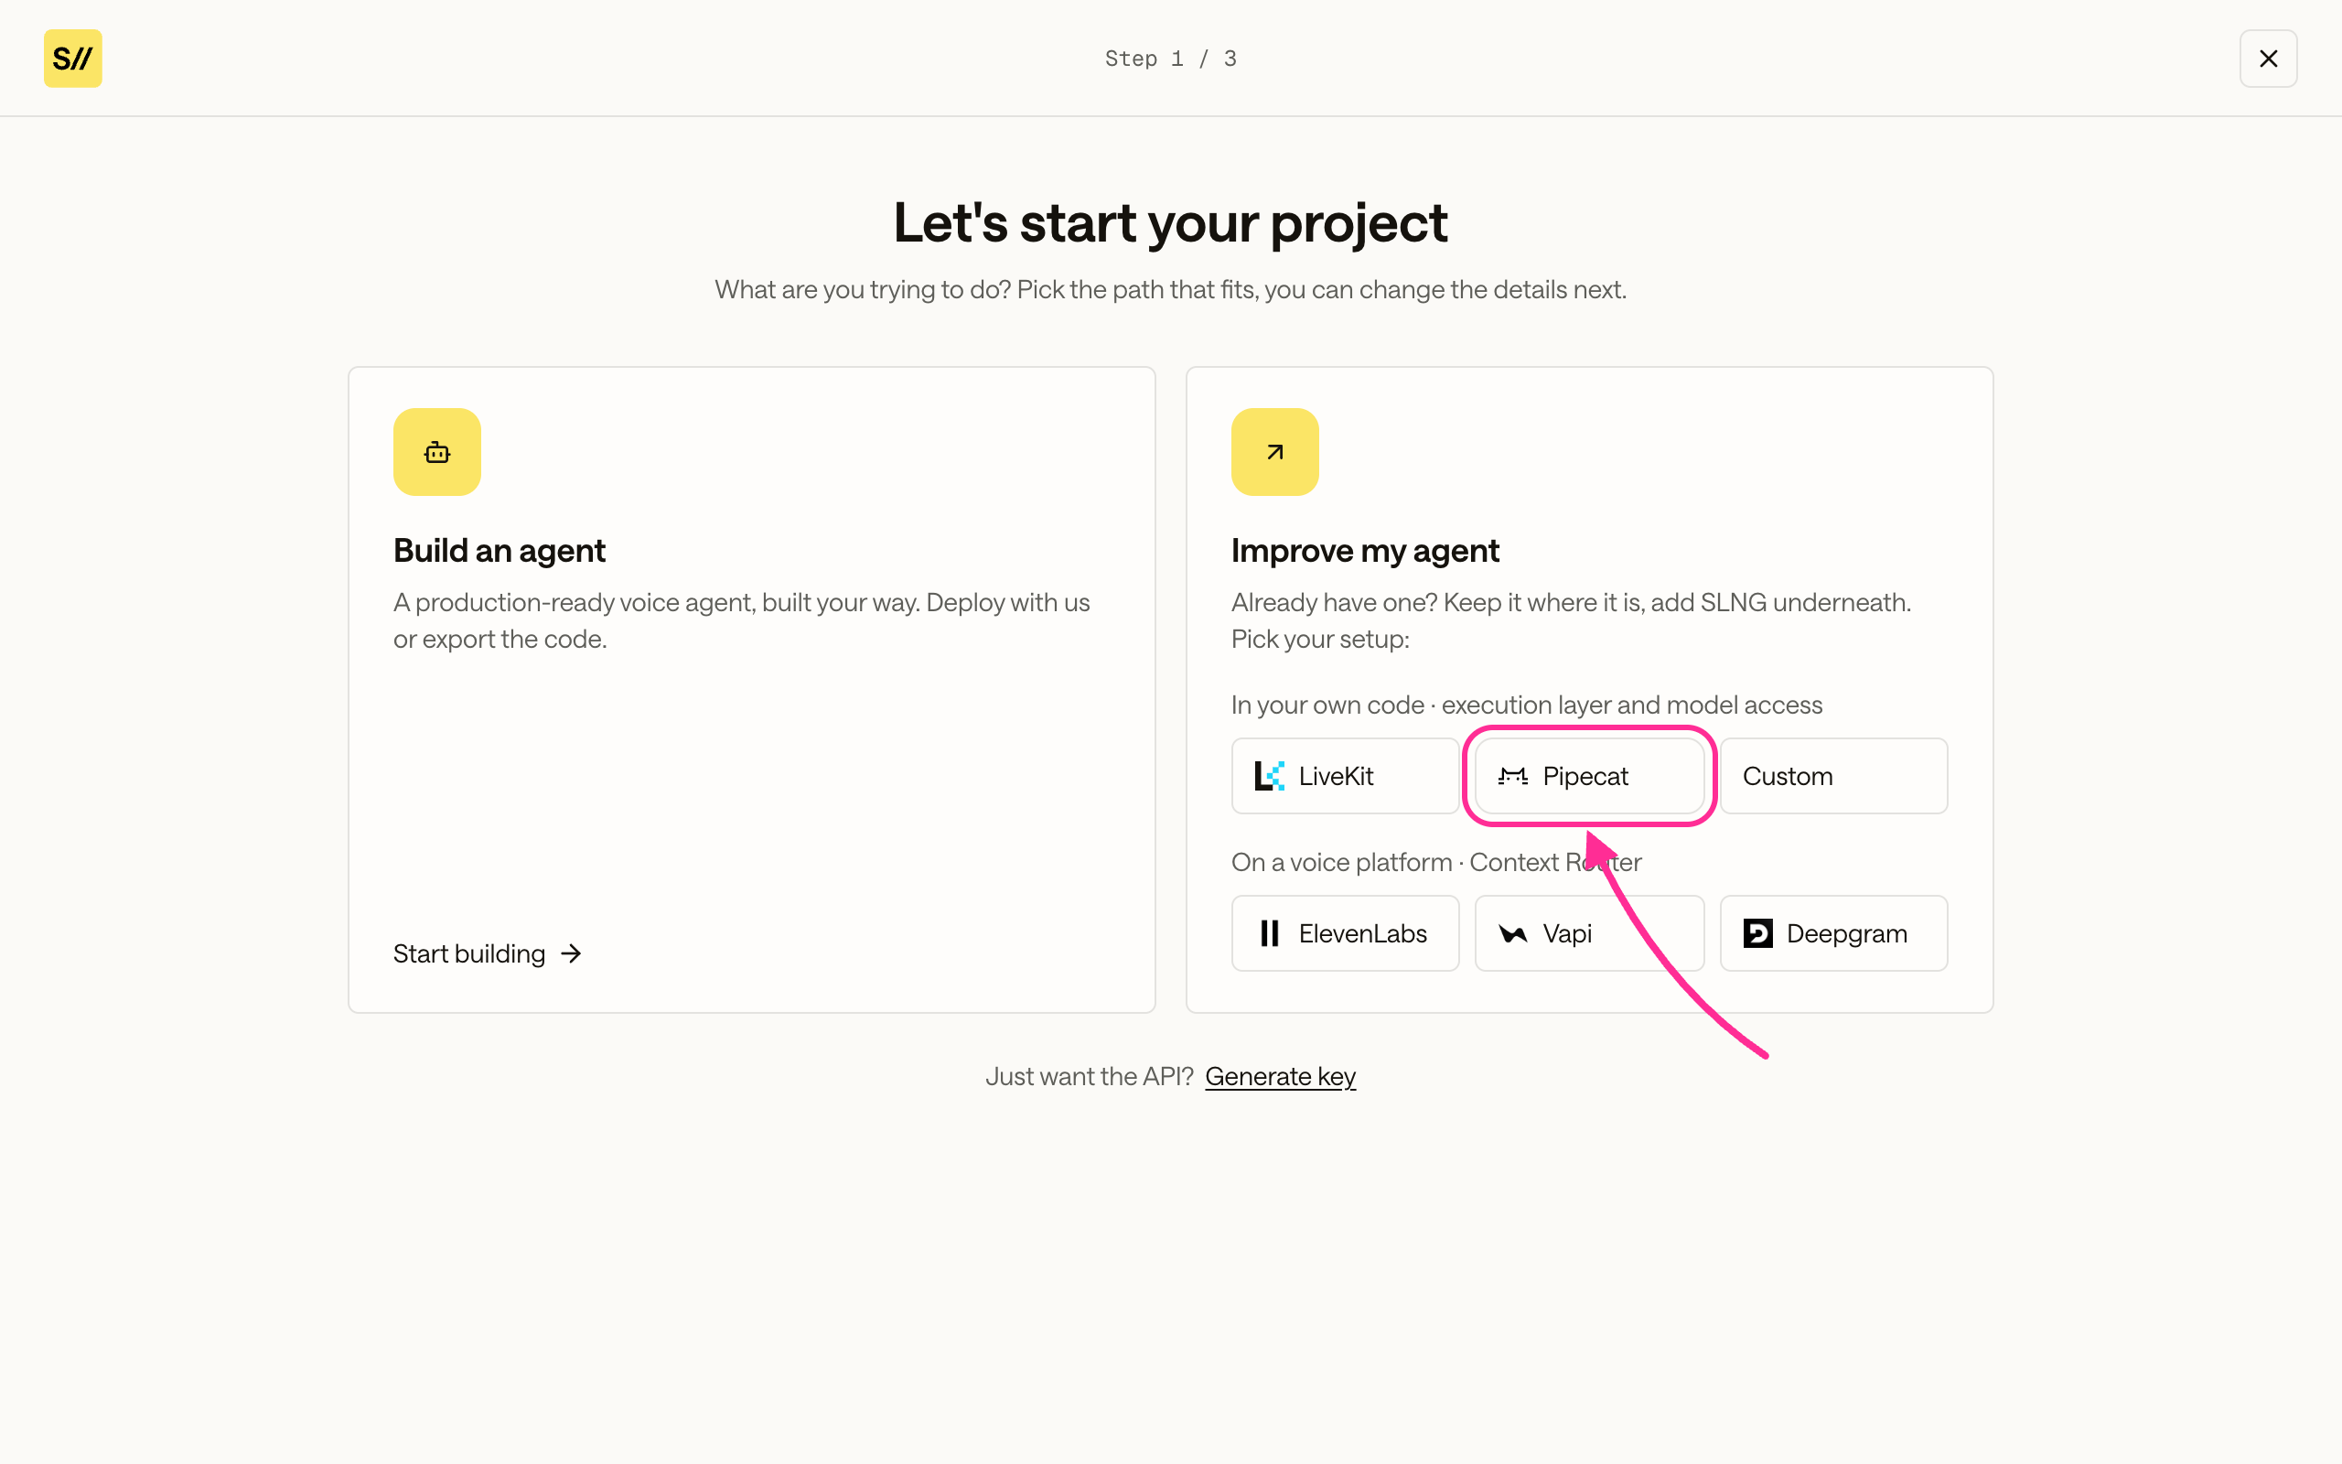The width and height of the screenshot is (2342, 1464).
Task: Click the arrow icon on Improve my agent
Action: (1274, 452)
